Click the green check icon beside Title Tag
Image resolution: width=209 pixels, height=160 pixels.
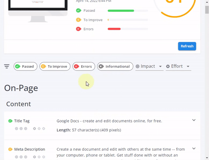pos(10,121)
